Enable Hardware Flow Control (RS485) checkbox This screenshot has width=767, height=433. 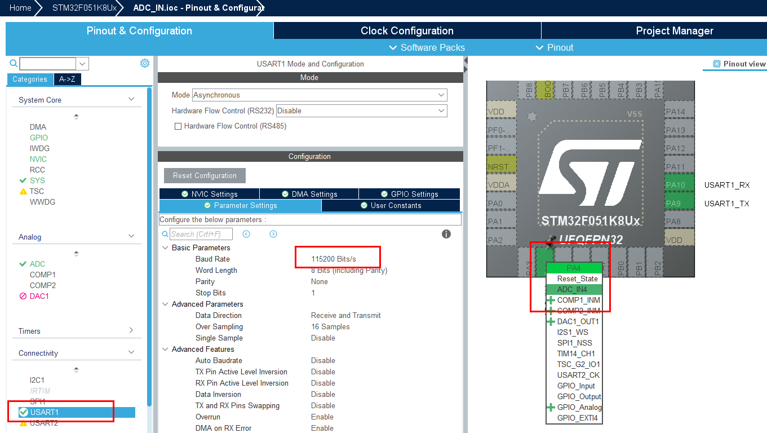(178, 126)
